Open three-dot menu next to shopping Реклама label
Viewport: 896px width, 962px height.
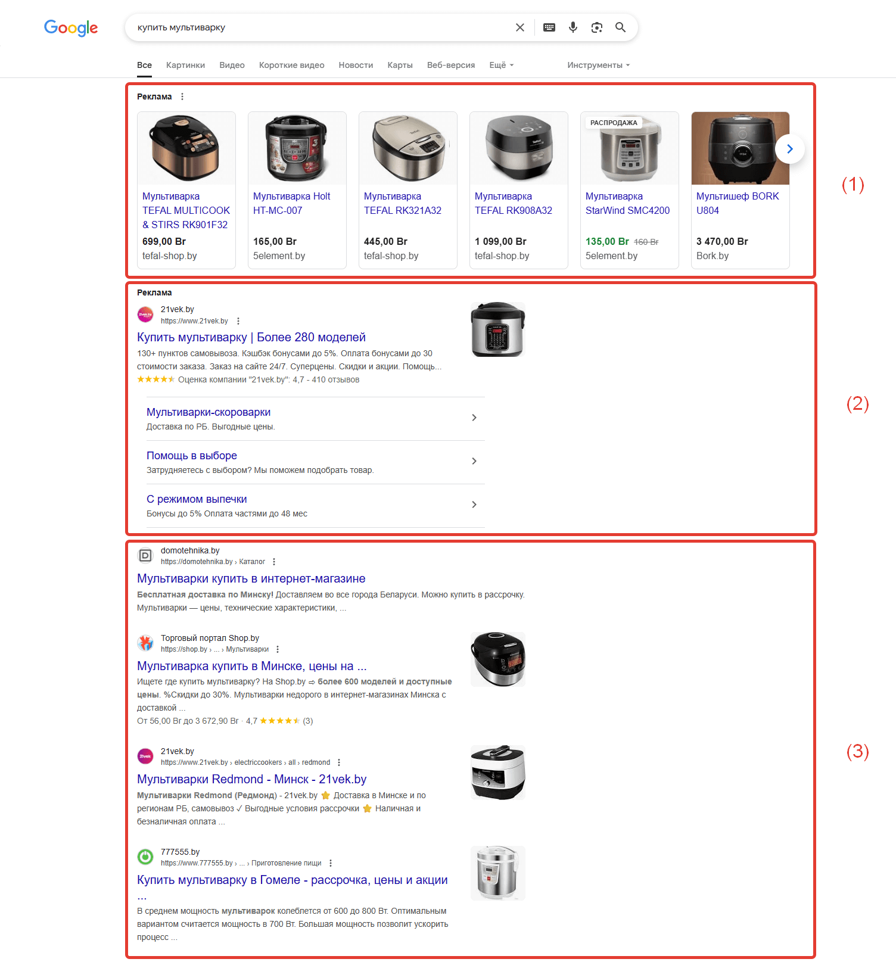[x=182, y=96]
